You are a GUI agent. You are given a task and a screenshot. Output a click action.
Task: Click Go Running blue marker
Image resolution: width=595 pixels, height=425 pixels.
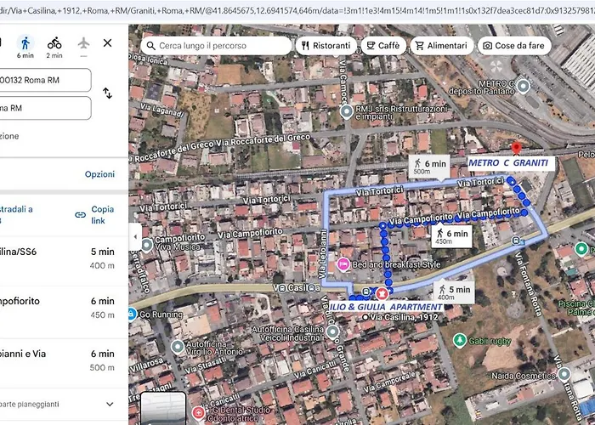[x=131, y=314]
